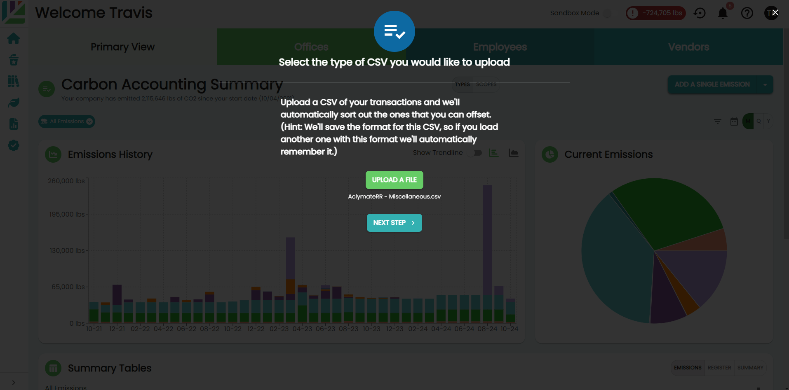Open the books library sidebar icon

tap(14, 81)
